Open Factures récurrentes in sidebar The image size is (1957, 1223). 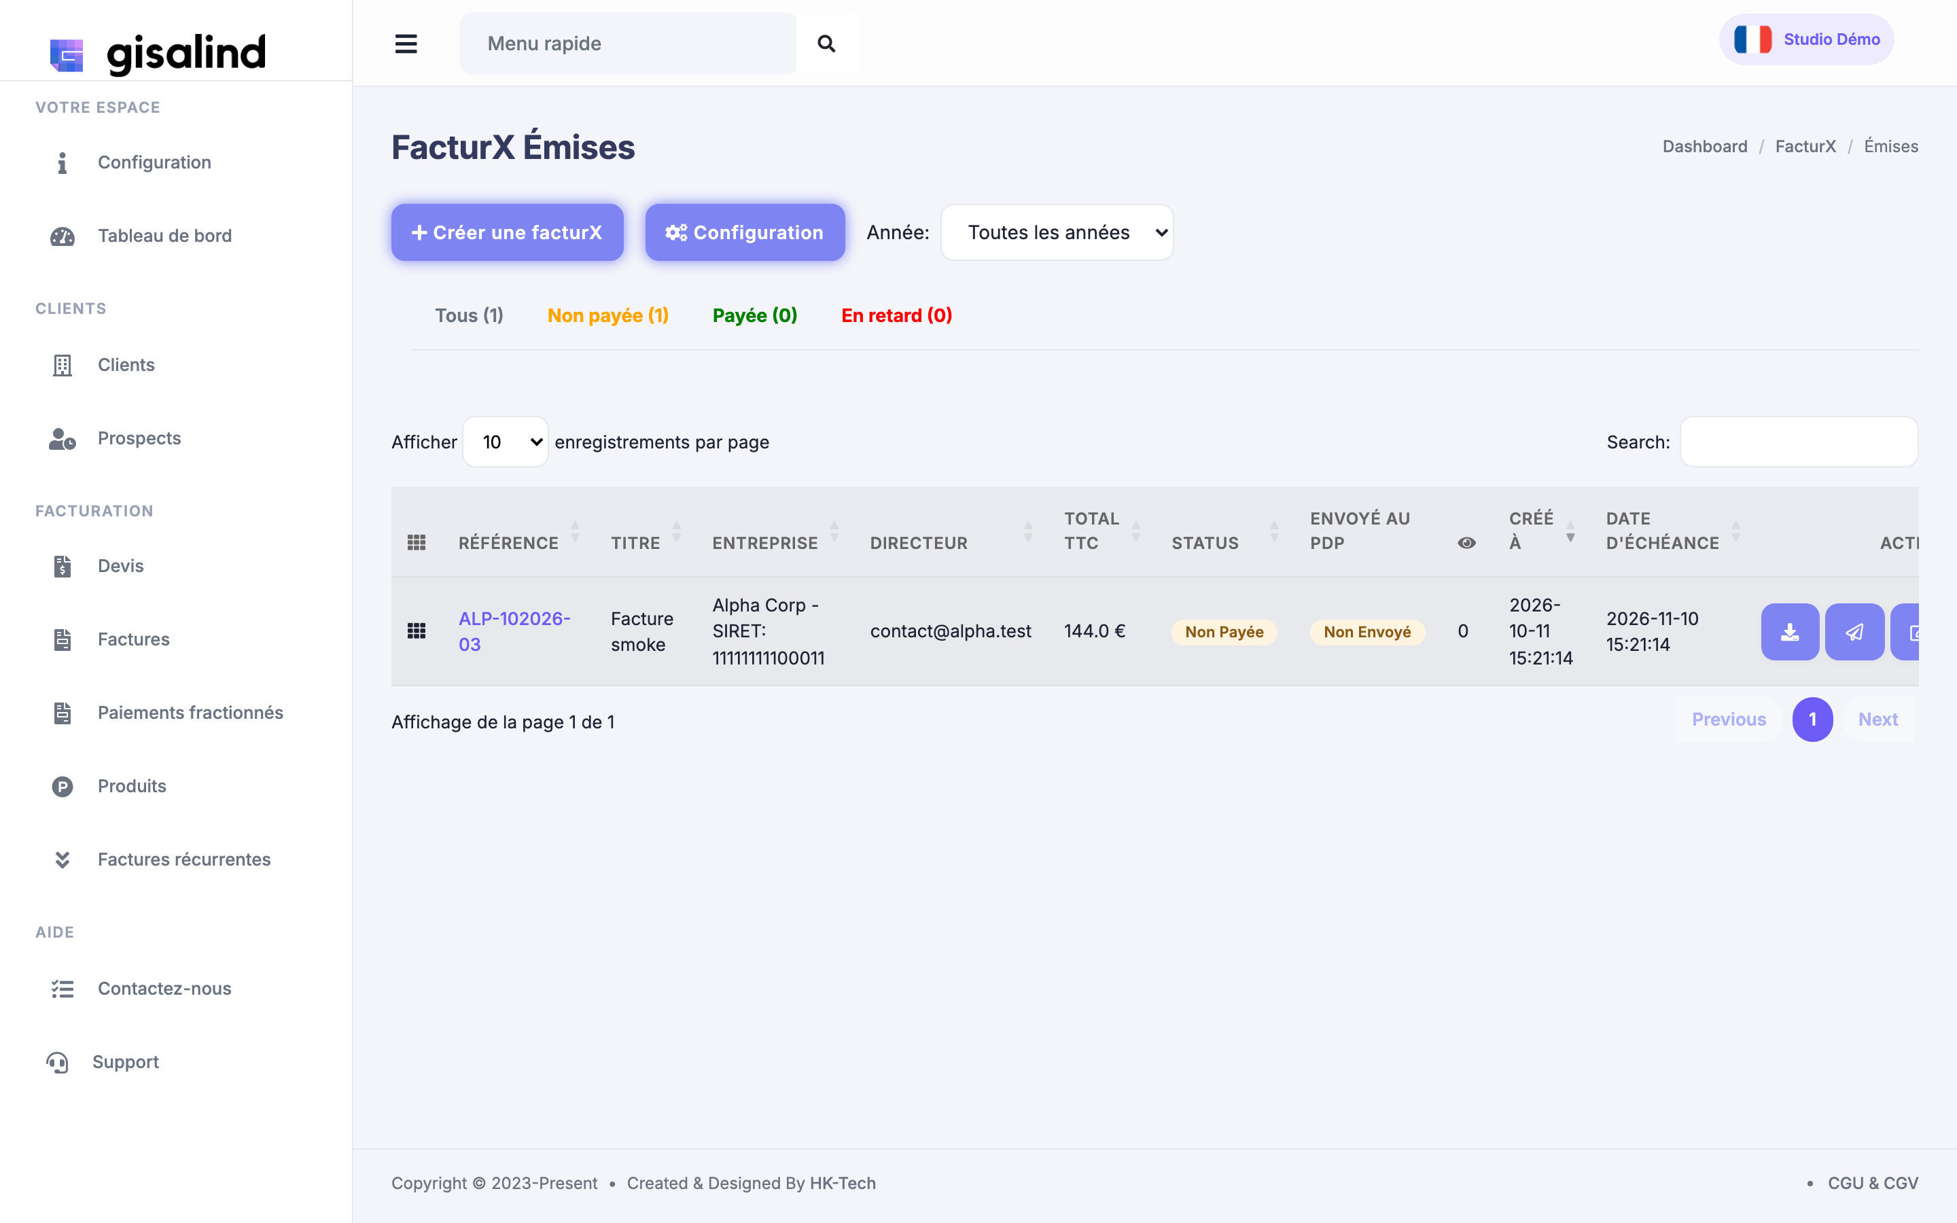pyautogui.click(x=183, y=859)
